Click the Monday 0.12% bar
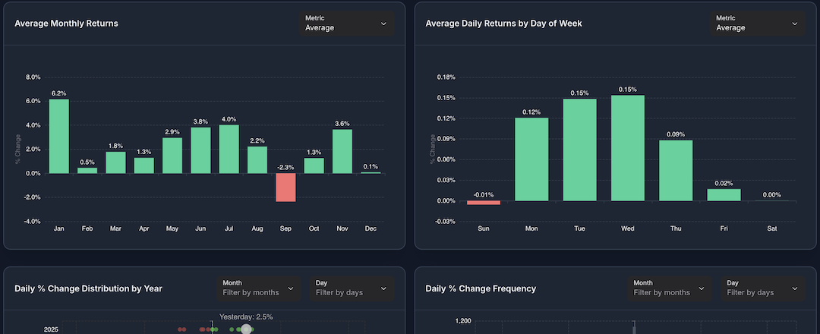Image resolution: width=820 pixels, height=334 pixels. click(x=531, y=159)
